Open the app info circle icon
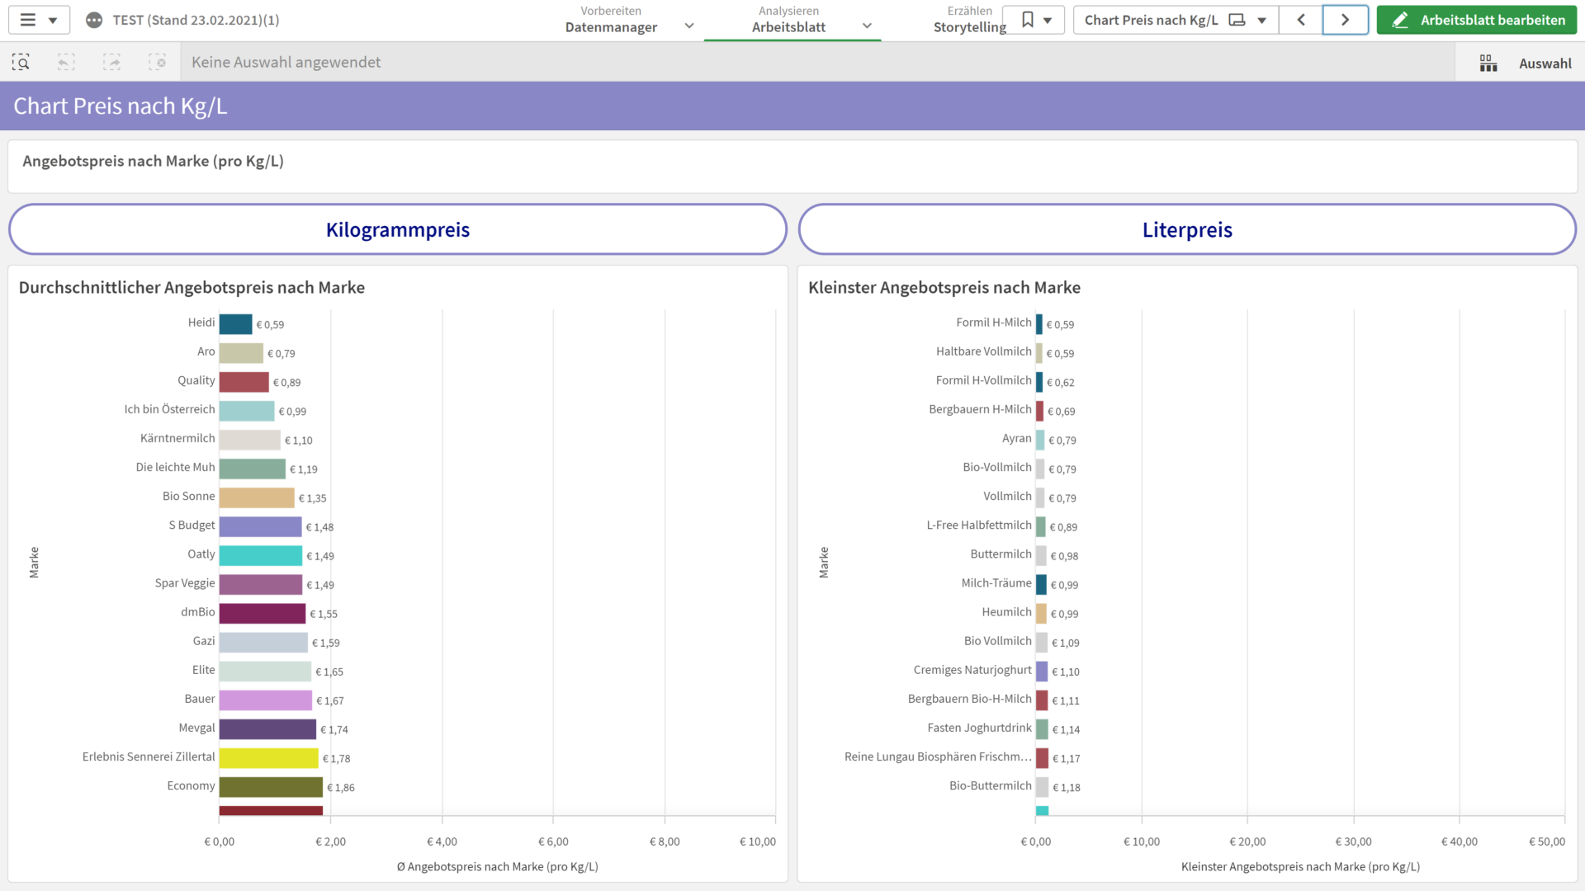Screen dimensions: 1585x891 coord(94,20)
